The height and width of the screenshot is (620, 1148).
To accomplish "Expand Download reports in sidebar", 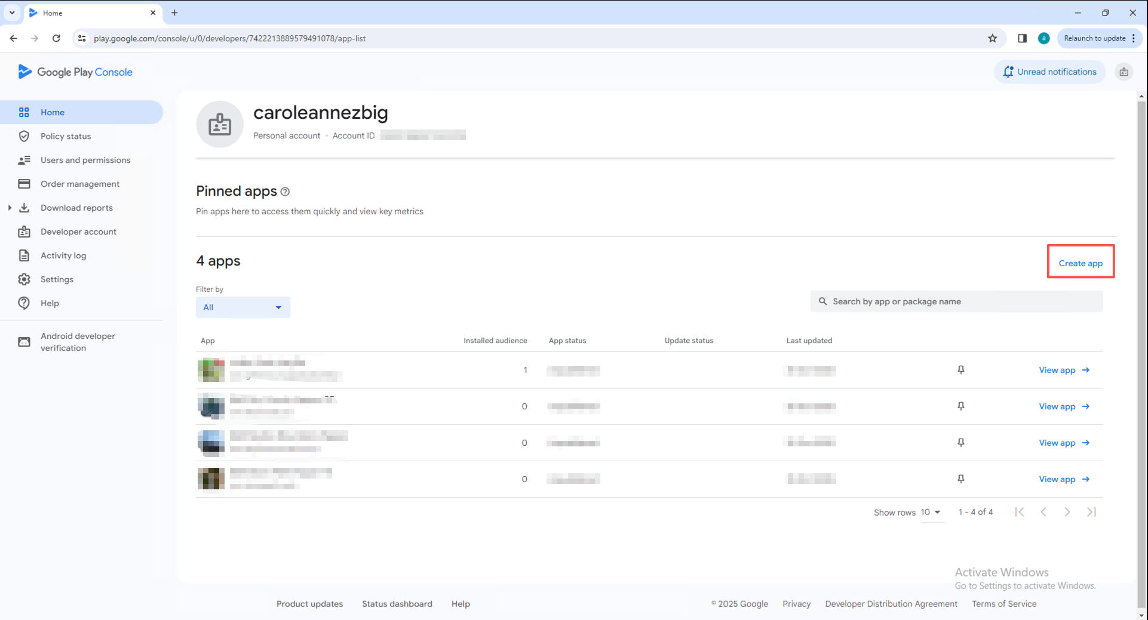I will [x=10, y=208].
